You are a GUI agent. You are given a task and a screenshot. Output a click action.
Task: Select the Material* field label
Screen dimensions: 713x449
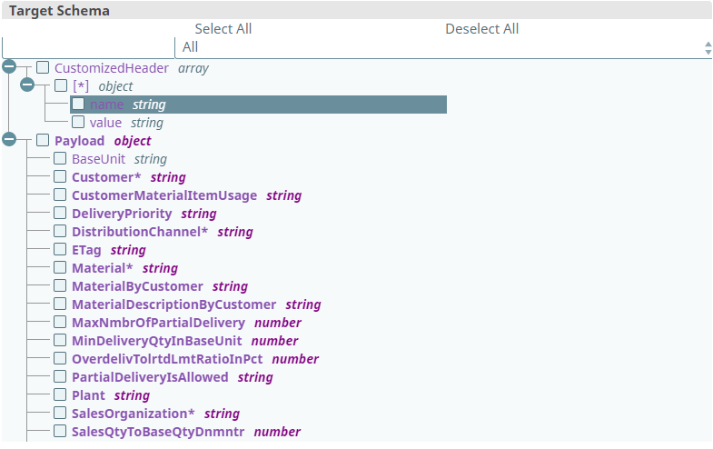103,268
